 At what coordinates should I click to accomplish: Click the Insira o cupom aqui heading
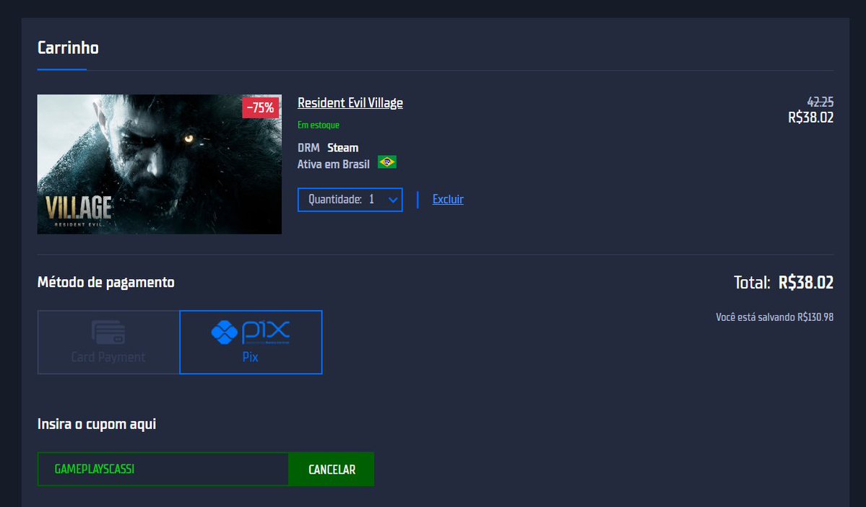point(97,424)
